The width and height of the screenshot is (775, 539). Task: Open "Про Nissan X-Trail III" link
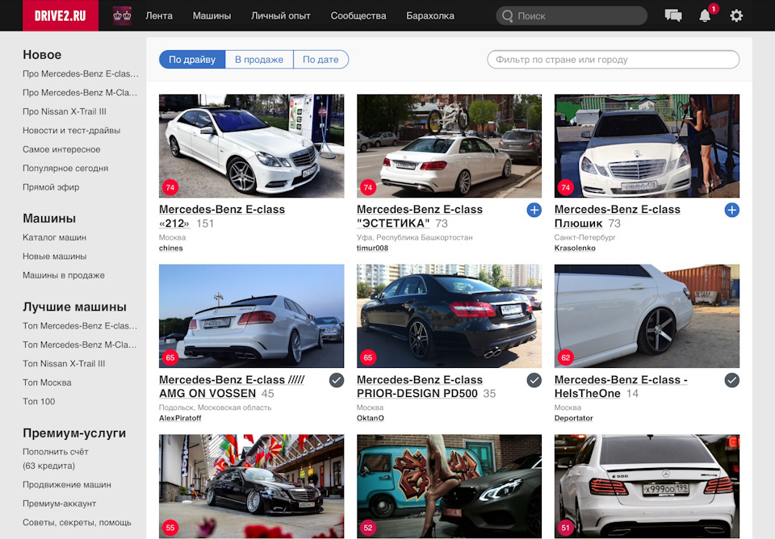pyautogui.click(x=65, y=111)
